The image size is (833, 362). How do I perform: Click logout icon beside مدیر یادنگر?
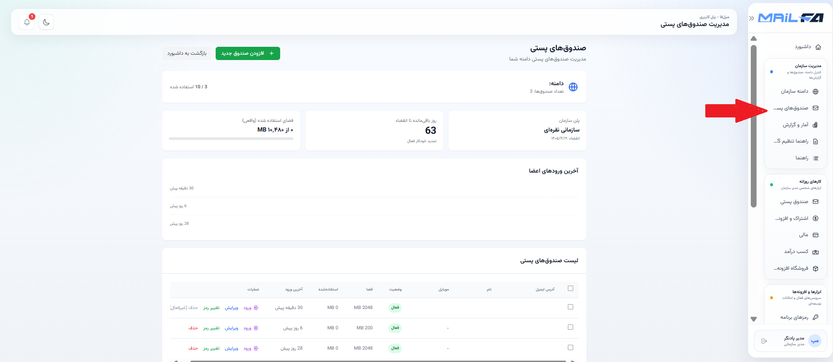764,341
